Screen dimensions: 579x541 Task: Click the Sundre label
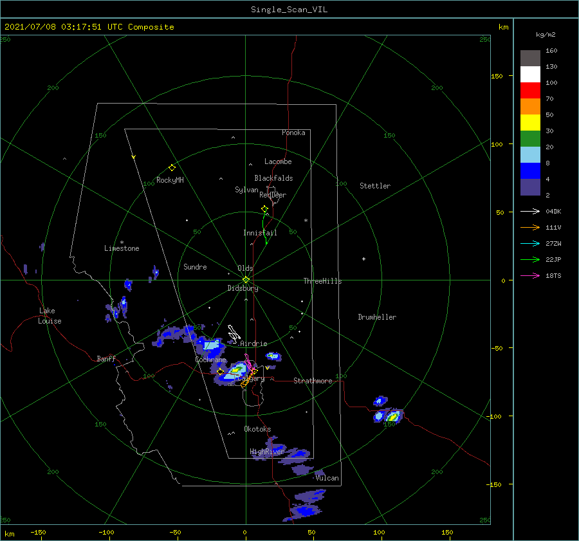coord(196,267)
